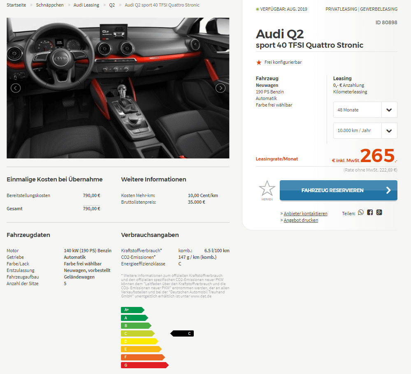
Task: Click the 6.5 l/100 km consumption value
Action: coord(217,251)
